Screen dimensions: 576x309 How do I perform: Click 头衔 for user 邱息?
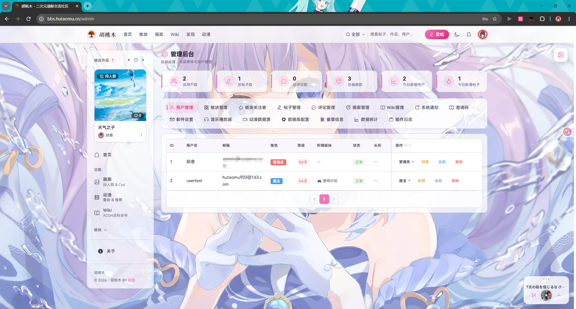point(442,162)
